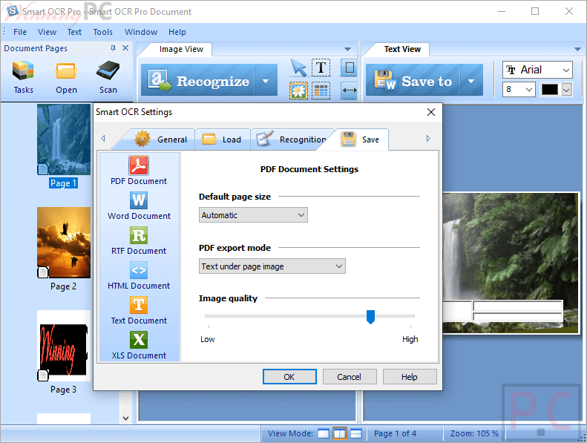The width and height of the screenshot is (587, 443).
Task: Click the Image quality slider handle
Action: (x=370, y=317)
